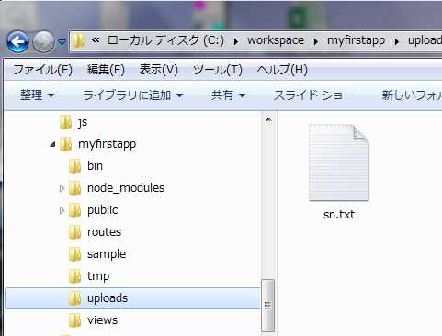Click the js folder icon
The image size is (442, 336).
pyautogui.click(x=65, y=121)
